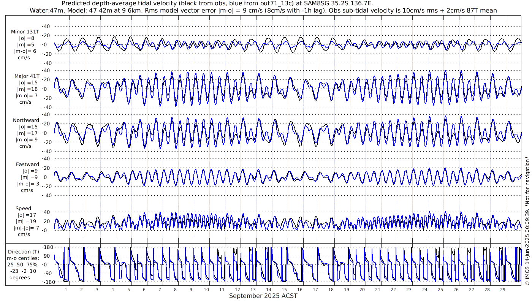Select the "Minor 131T" panel label
532x304 pixels.
(x=25, y=32)
